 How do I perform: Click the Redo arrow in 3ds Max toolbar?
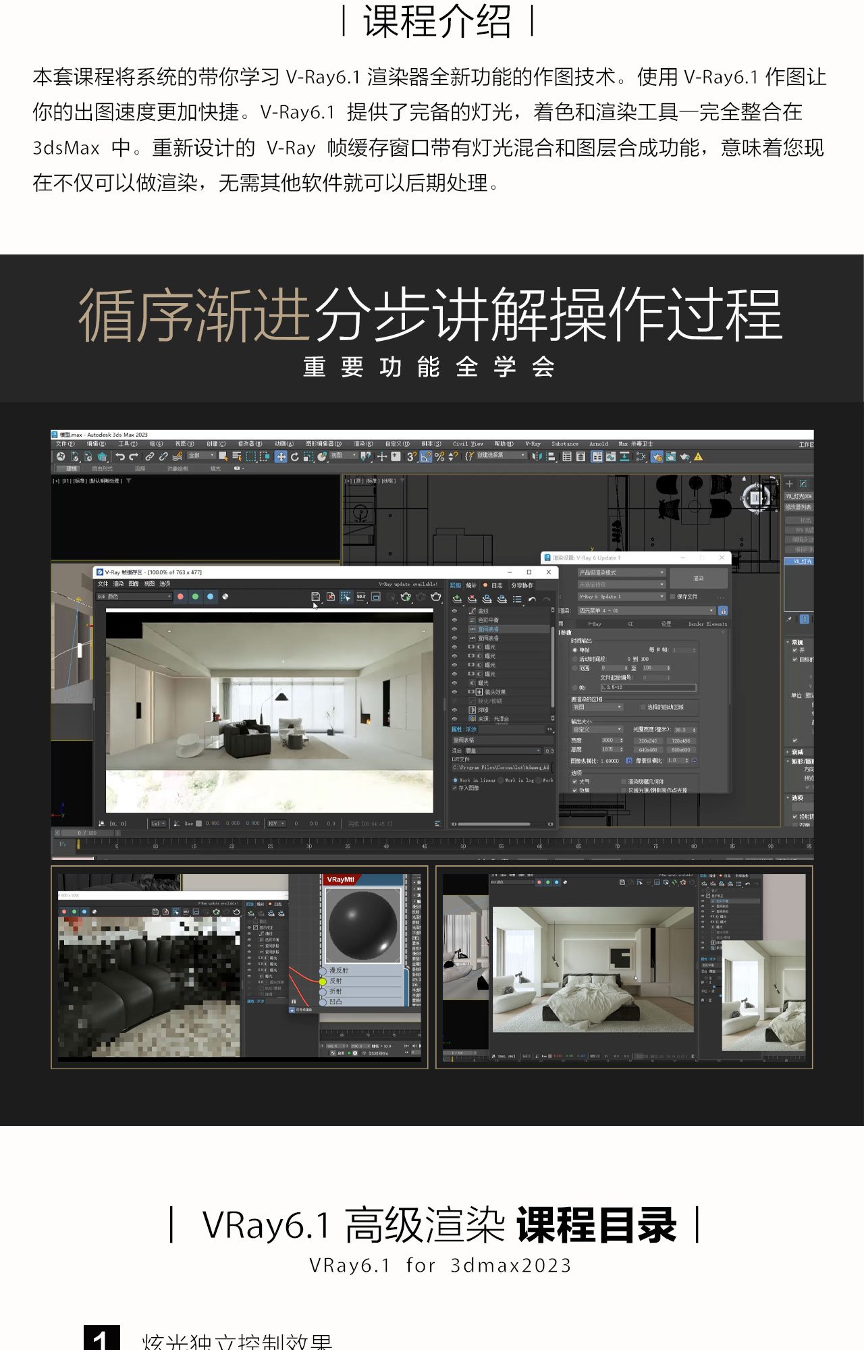coord(133,457)
